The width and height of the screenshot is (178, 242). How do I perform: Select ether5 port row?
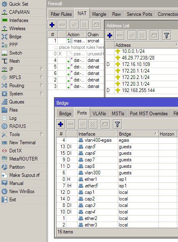pyautogui.click(x=117, y=186)
